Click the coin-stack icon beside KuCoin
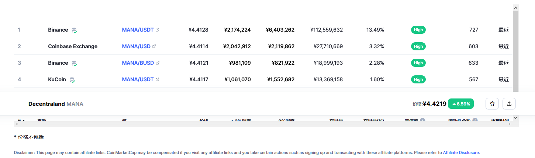The width and height of the screenshot is (535, 158). pyautogui.click(x=72, y=80)
